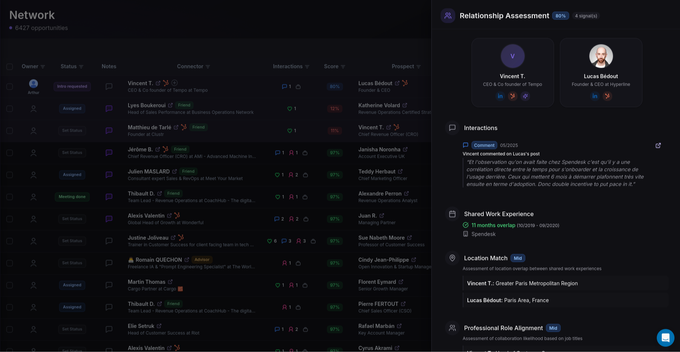680x352 pixels.
Task: Open the Status column filter
Action: (81, 67)
